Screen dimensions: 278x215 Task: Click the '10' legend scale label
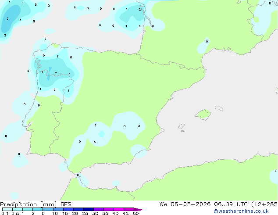pyautogui.click(x=55, y=213)
